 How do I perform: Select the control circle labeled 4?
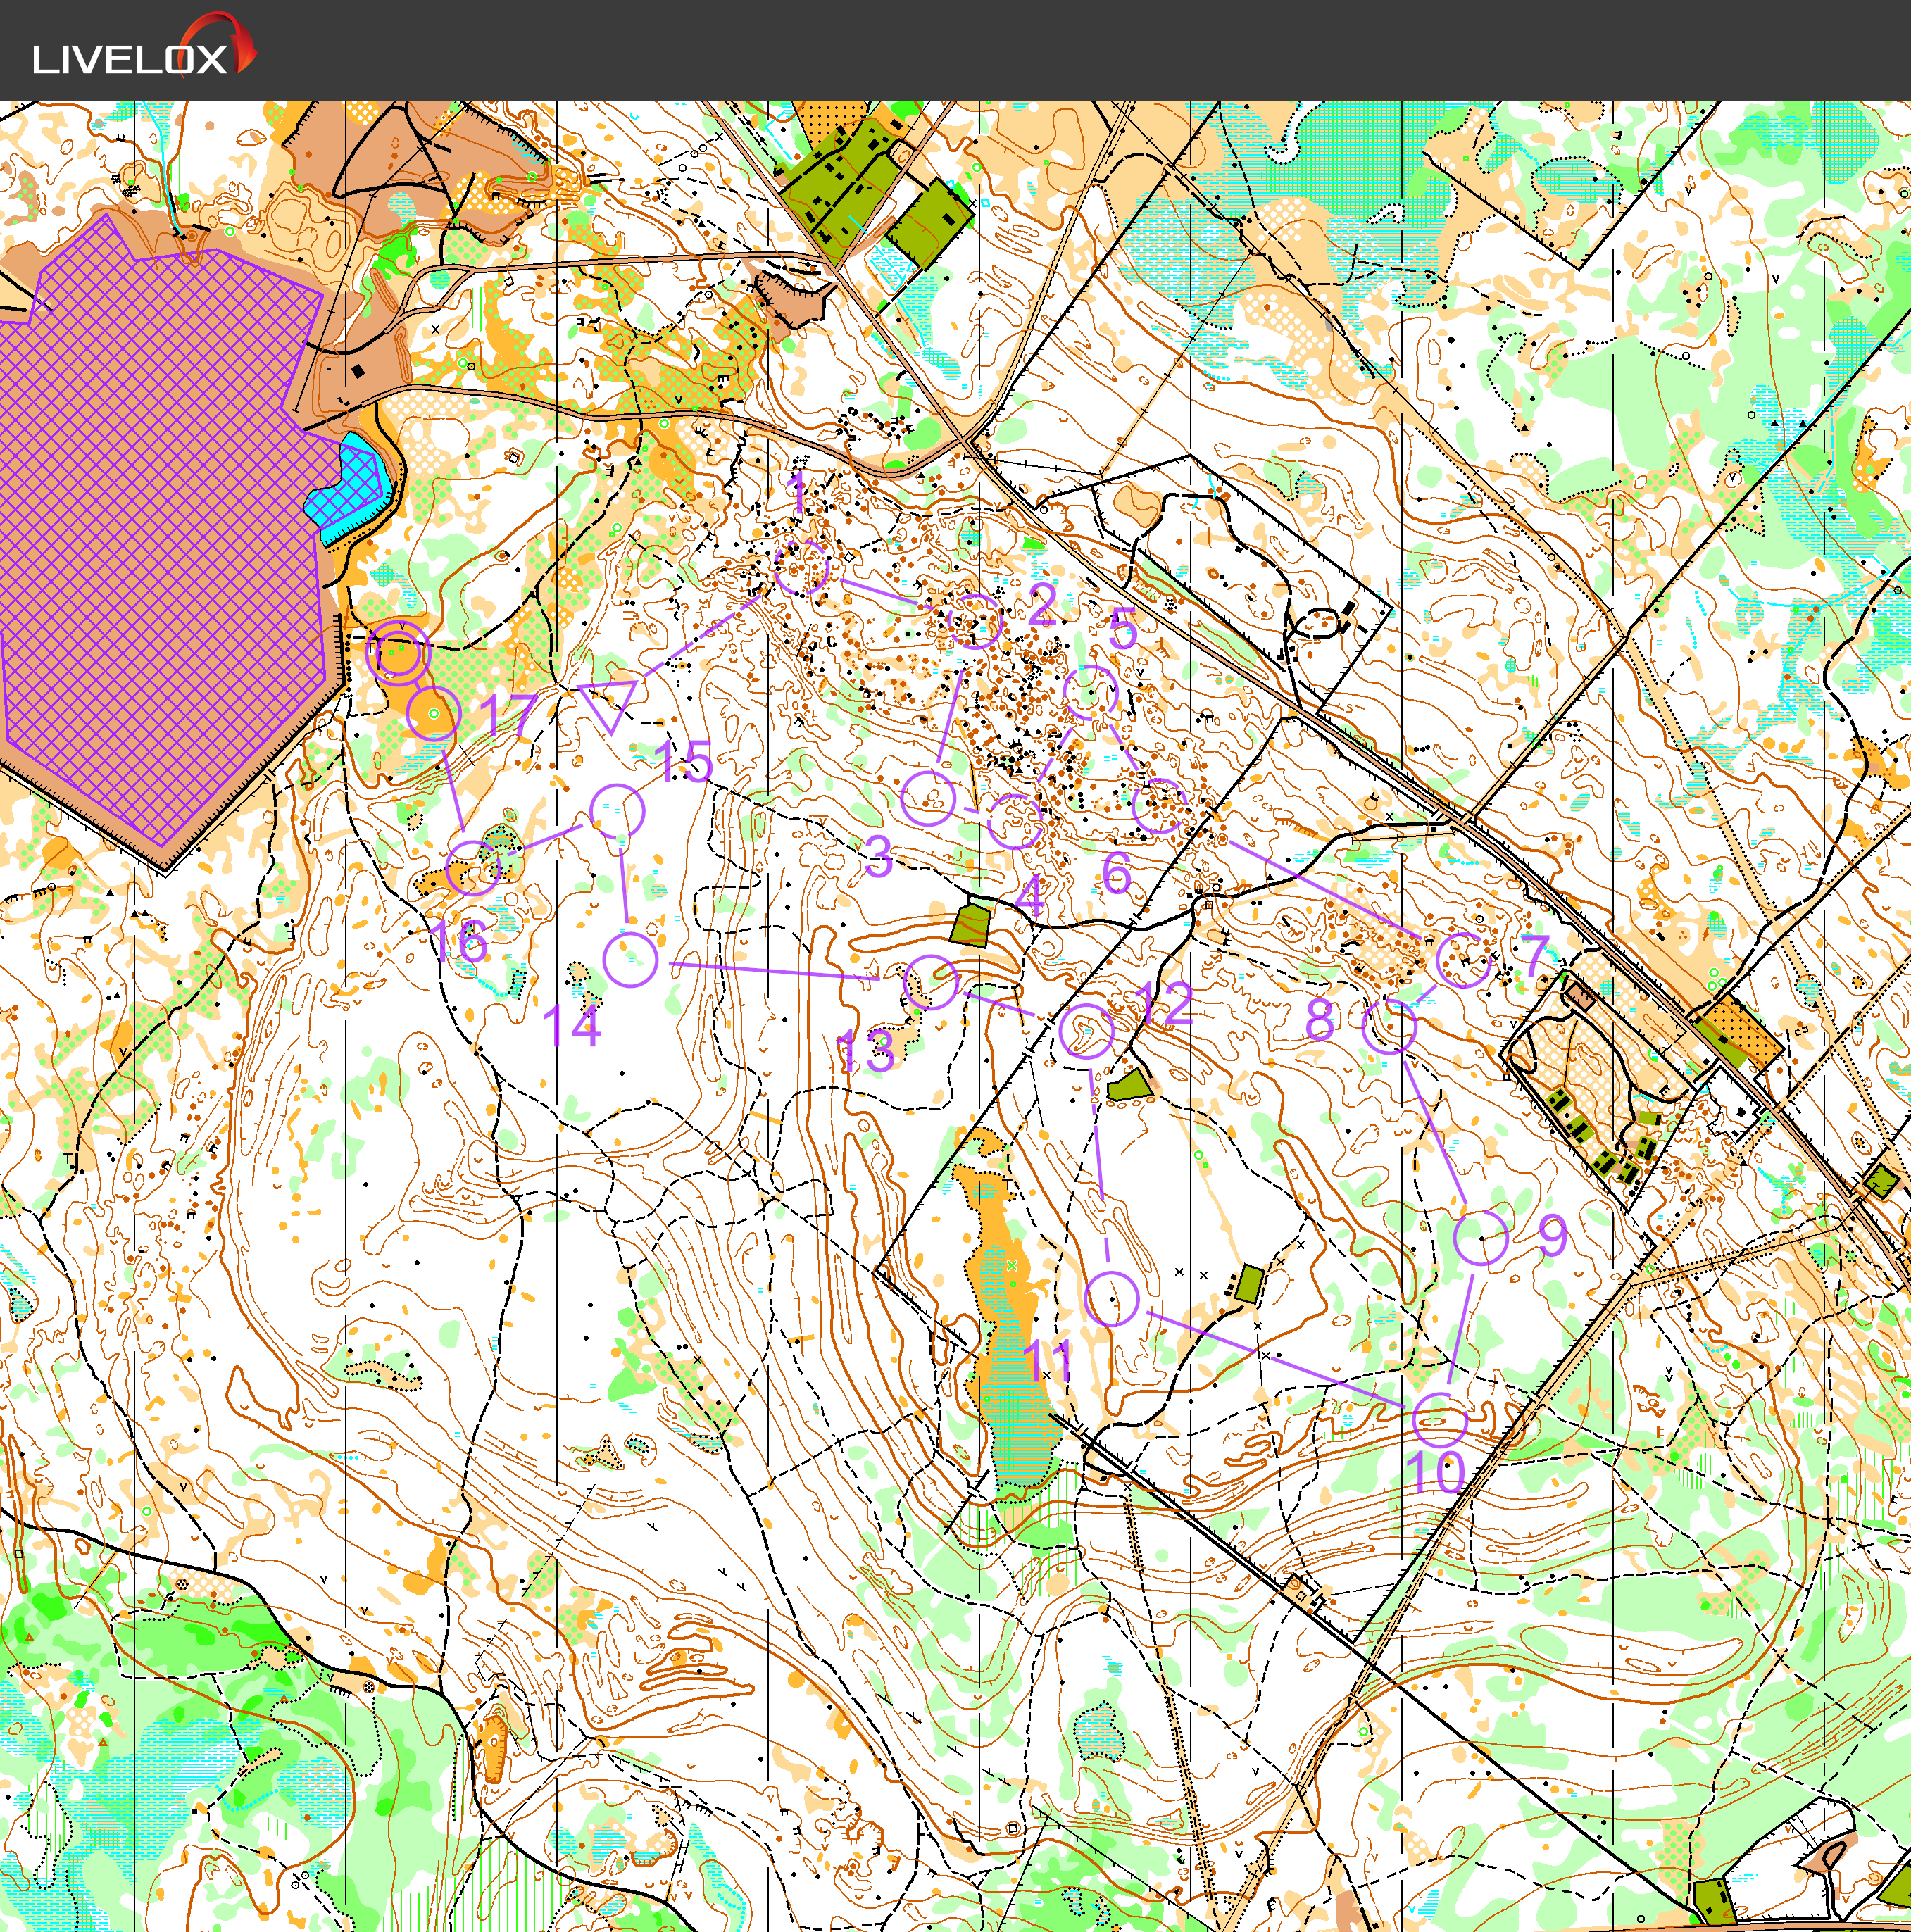[1015, 822]
